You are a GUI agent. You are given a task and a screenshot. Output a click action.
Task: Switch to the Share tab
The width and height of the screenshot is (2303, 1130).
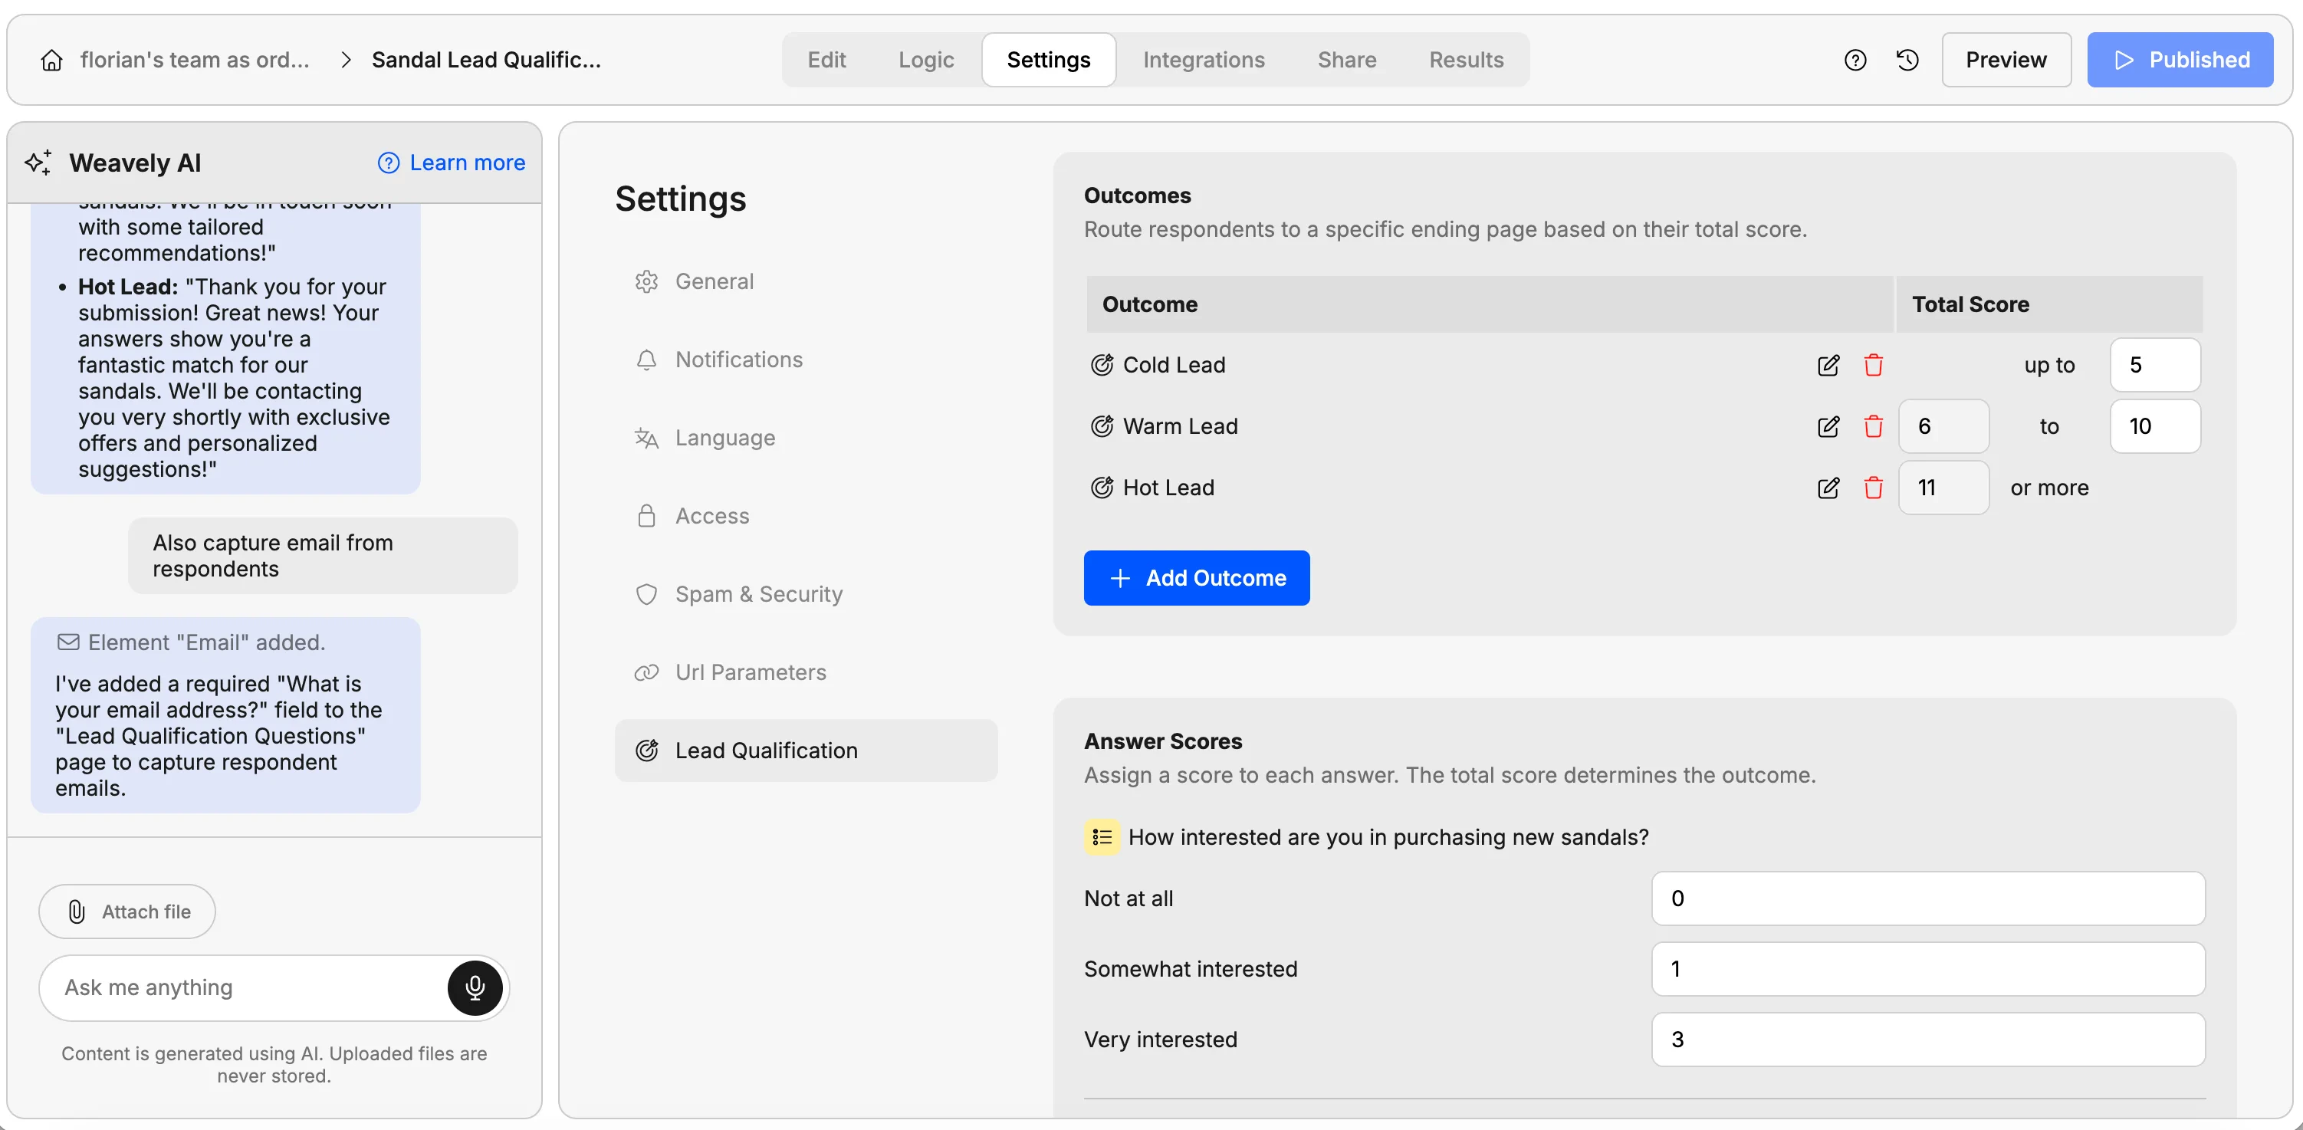click(1346, 60)
